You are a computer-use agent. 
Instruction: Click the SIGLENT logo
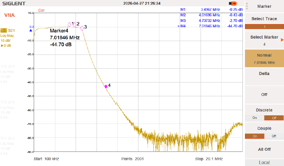(x=14, y=4)
